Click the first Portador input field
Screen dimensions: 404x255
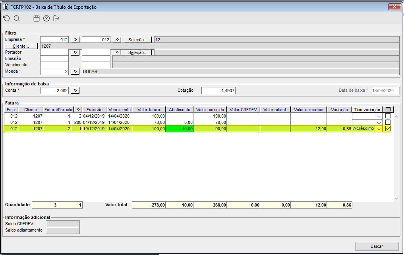click(54, 52)
